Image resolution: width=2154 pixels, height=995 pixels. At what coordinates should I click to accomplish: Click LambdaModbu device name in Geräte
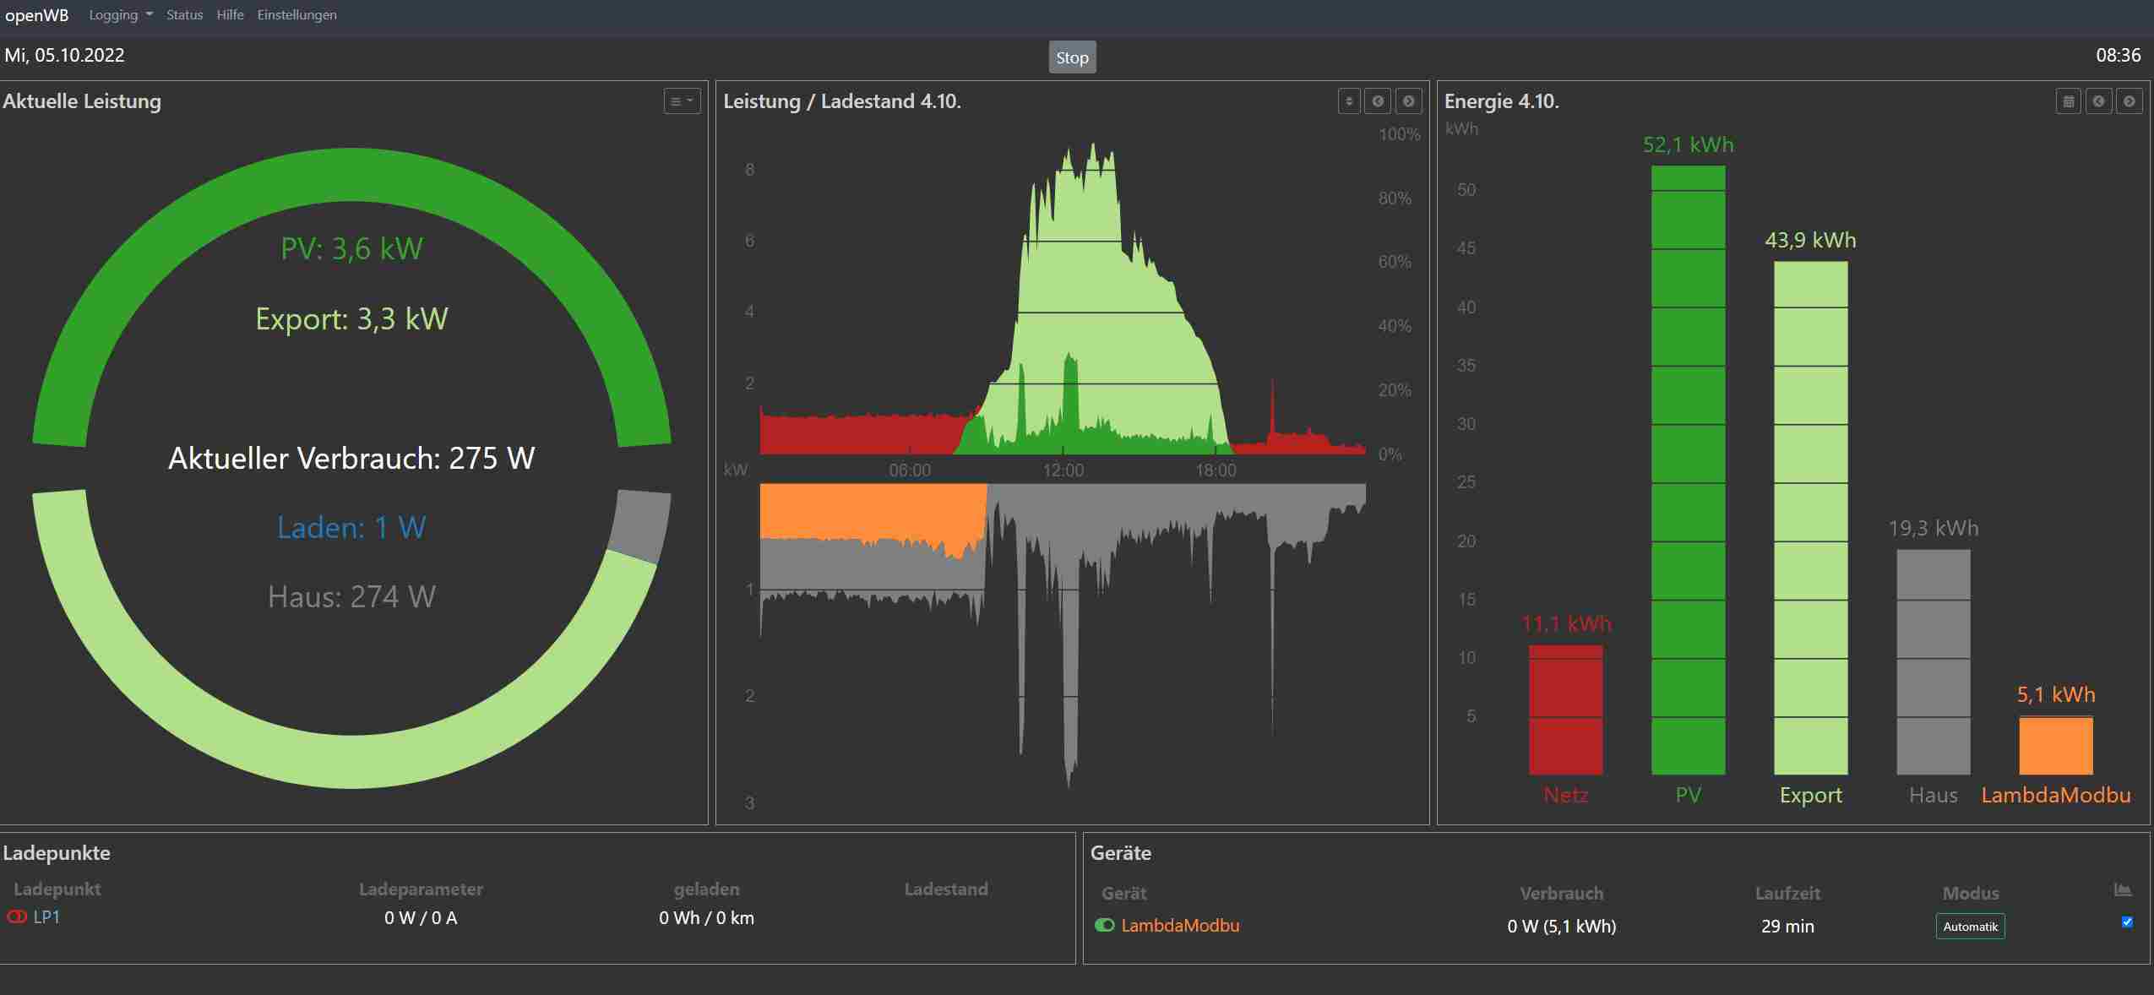click(x=1180, y=925)
